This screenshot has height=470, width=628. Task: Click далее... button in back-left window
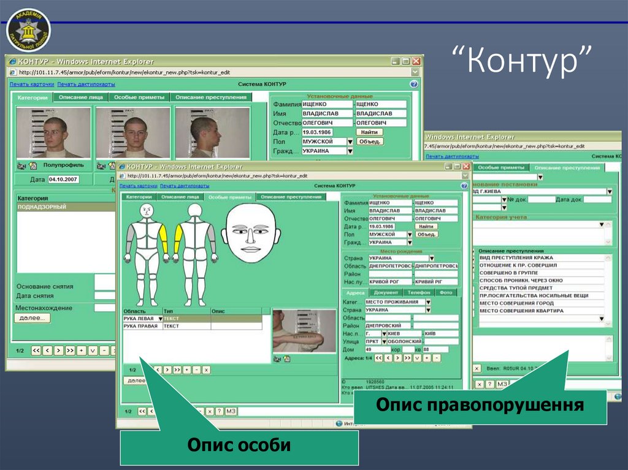click(x=33, y=318)
